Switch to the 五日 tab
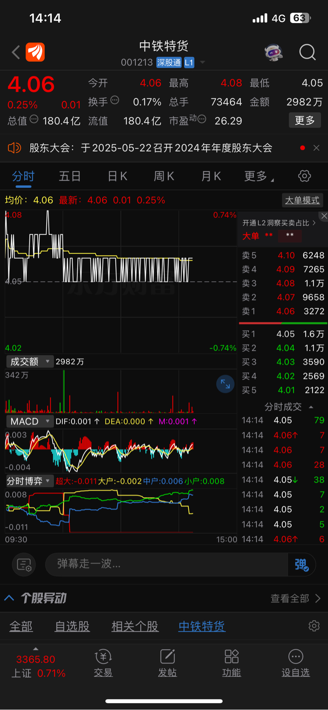Screen dimensions: 328x710 click(x=70, y=176)
